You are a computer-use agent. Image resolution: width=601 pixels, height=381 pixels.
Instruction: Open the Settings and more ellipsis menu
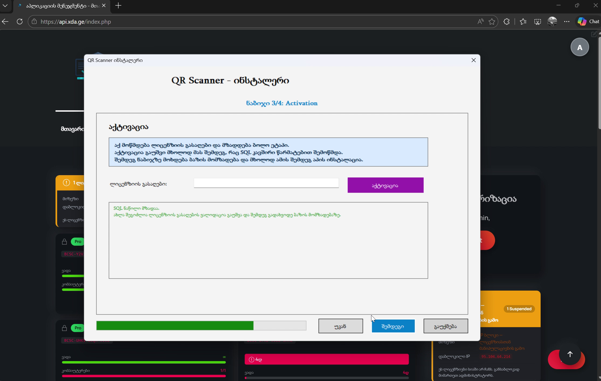pyautogui.click(x=567, y=22)
